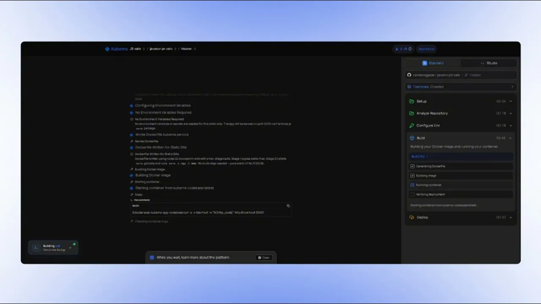Open the Building terminal logs card
This screenshot has width=541, height=304.
tap(53, 247)
